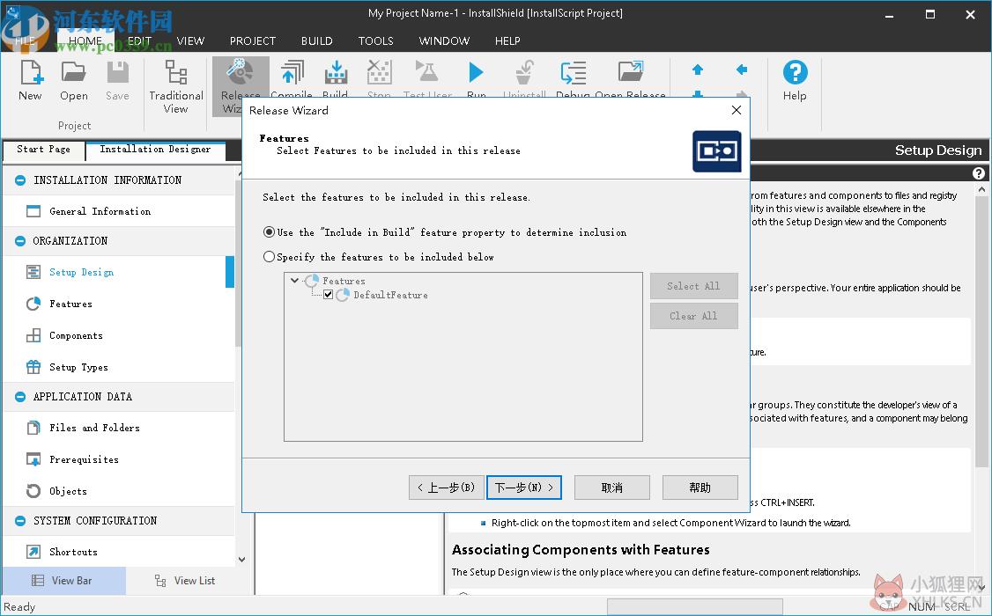Switch to the View List tab

(185, 581)
